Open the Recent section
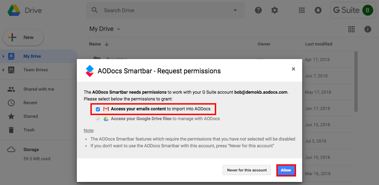379x185 pixels. point(30,103)
